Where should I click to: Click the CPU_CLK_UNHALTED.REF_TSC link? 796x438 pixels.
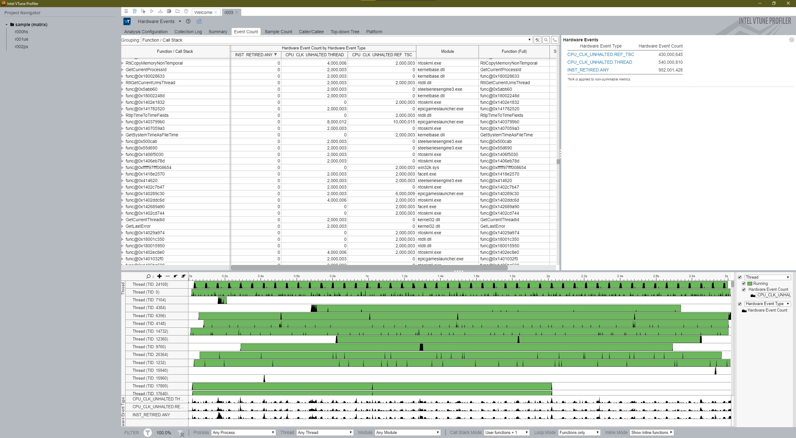tap(600, 54)
